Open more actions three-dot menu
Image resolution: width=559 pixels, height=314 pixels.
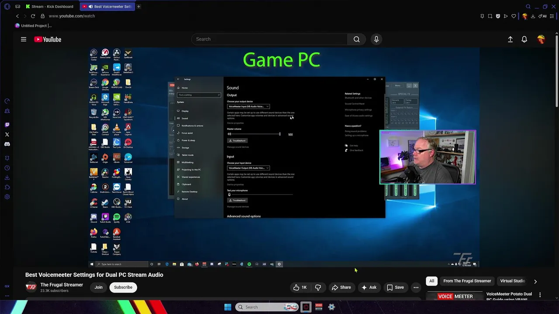(416, 287)
